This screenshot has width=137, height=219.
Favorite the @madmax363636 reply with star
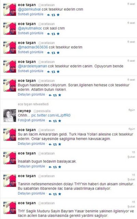pos(58,53)
